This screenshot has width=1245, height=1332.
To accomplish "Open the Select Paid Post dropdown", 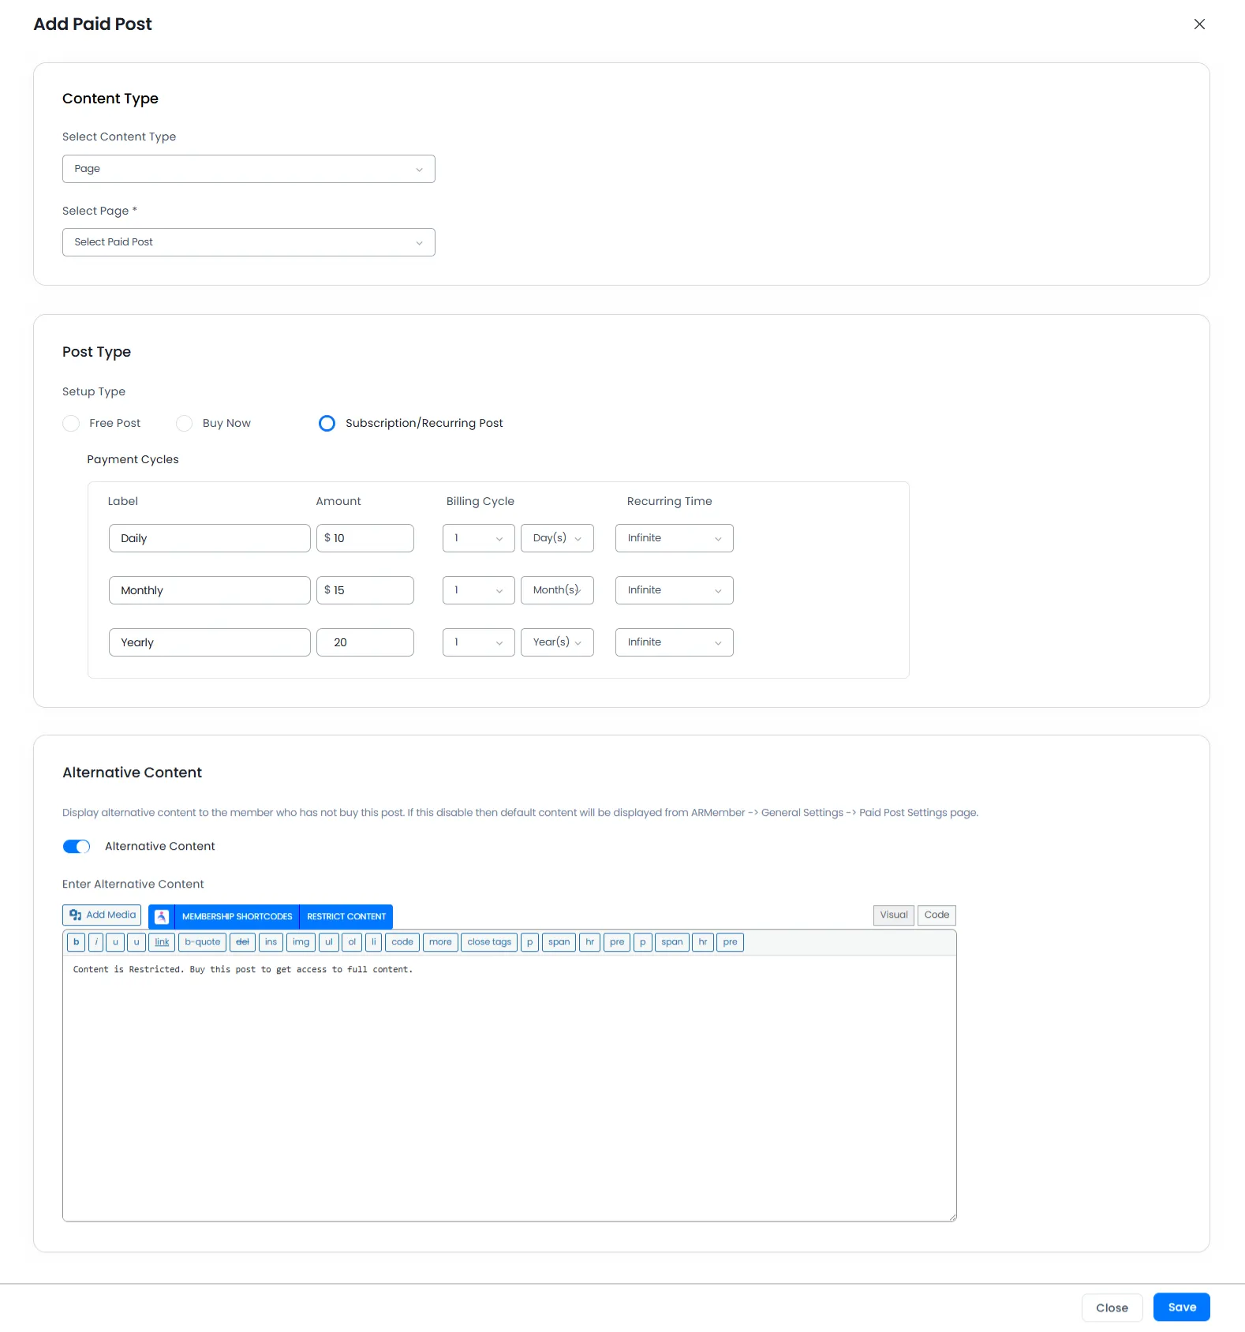I will coord(249,242).
